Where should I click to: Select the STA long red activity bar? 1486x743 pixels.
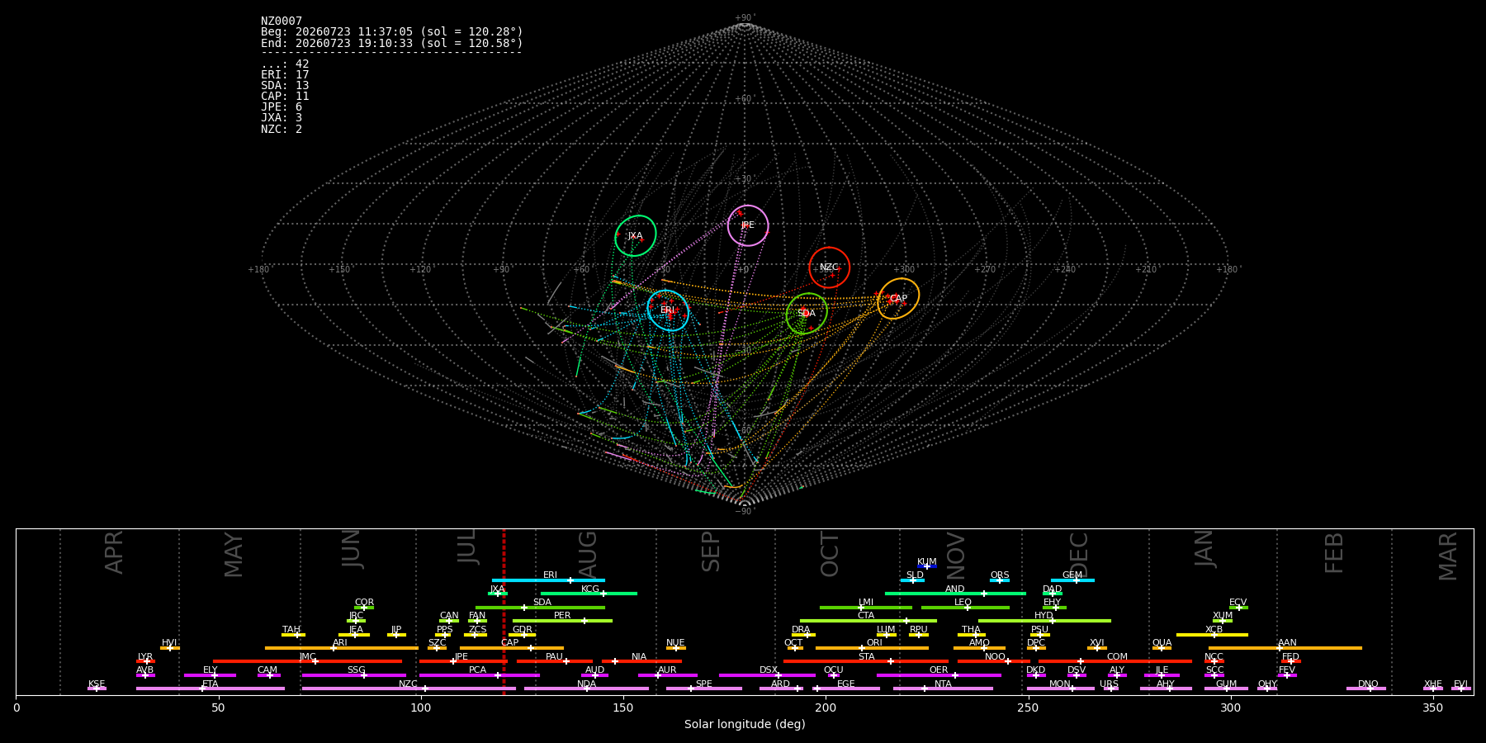pos(866,661)
